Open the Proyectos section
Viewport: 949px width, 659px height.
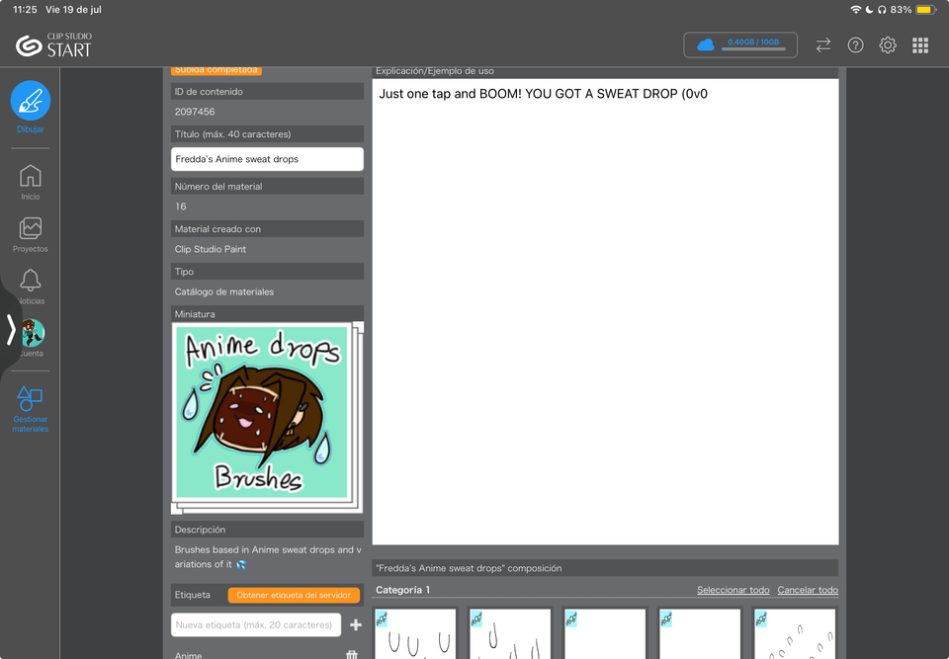[x=31, y=235]
